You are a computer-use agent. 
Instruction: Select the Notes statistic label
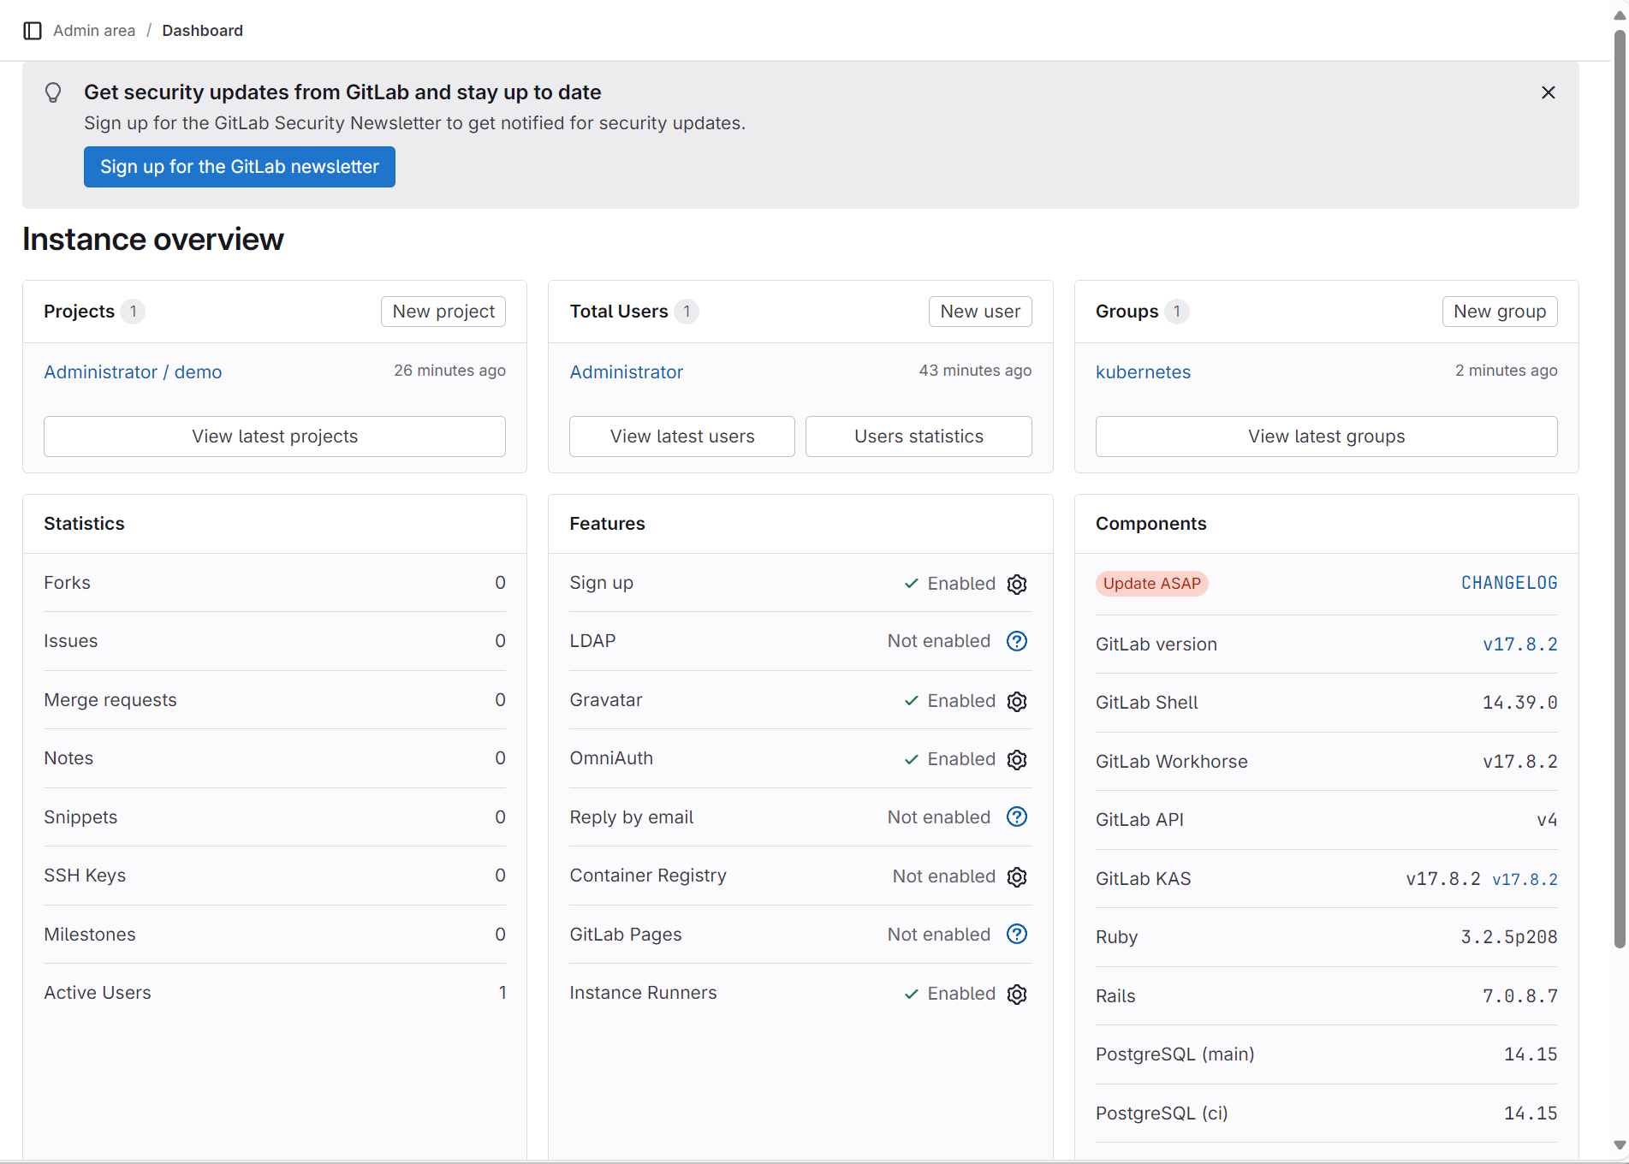tap(68, 758)
